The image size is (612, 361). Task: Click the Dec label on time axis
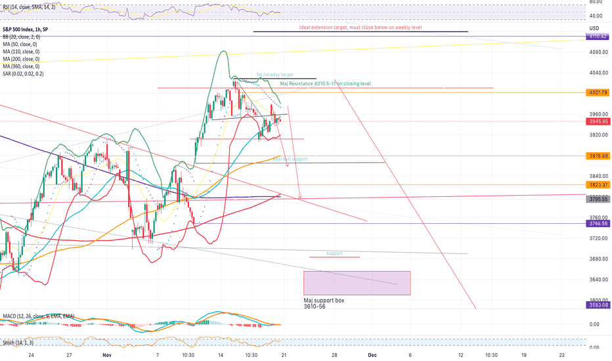(x=372, y=355)
